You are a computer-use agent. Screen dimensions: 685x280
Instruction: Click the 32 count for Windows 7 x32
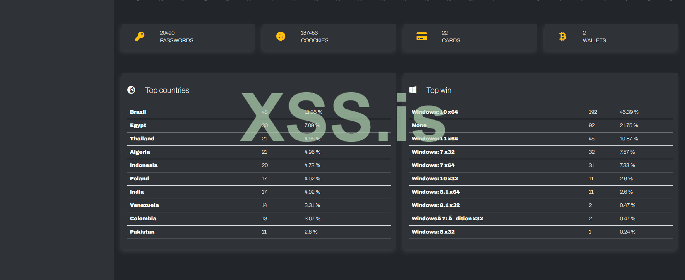(592, 152)
